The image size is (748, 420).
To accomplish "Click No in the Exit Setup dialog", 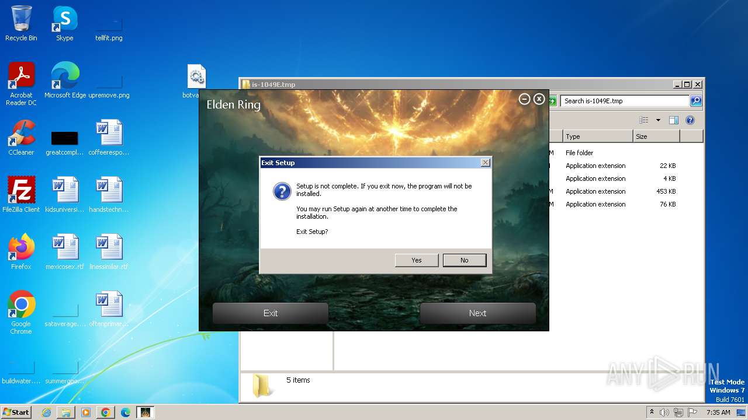I will 465,260.
